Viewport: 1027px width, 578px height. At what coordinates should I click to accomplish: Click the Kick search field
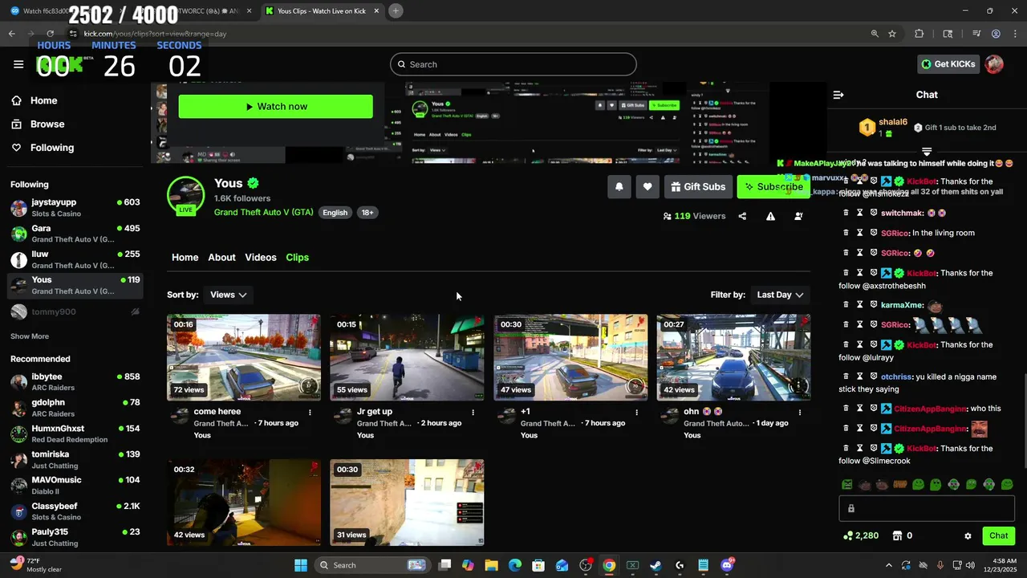(513, 64)
